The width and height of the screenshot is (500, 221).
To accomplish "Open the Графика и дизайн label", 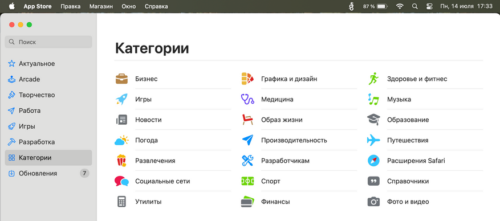I will click(289, 79).
